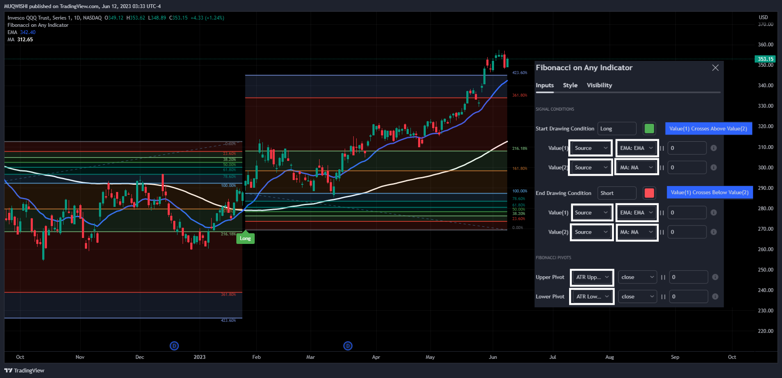Click Value(1) Crosses Below Value(2) button
The image size is (782, 378).
tap(709, 192)
